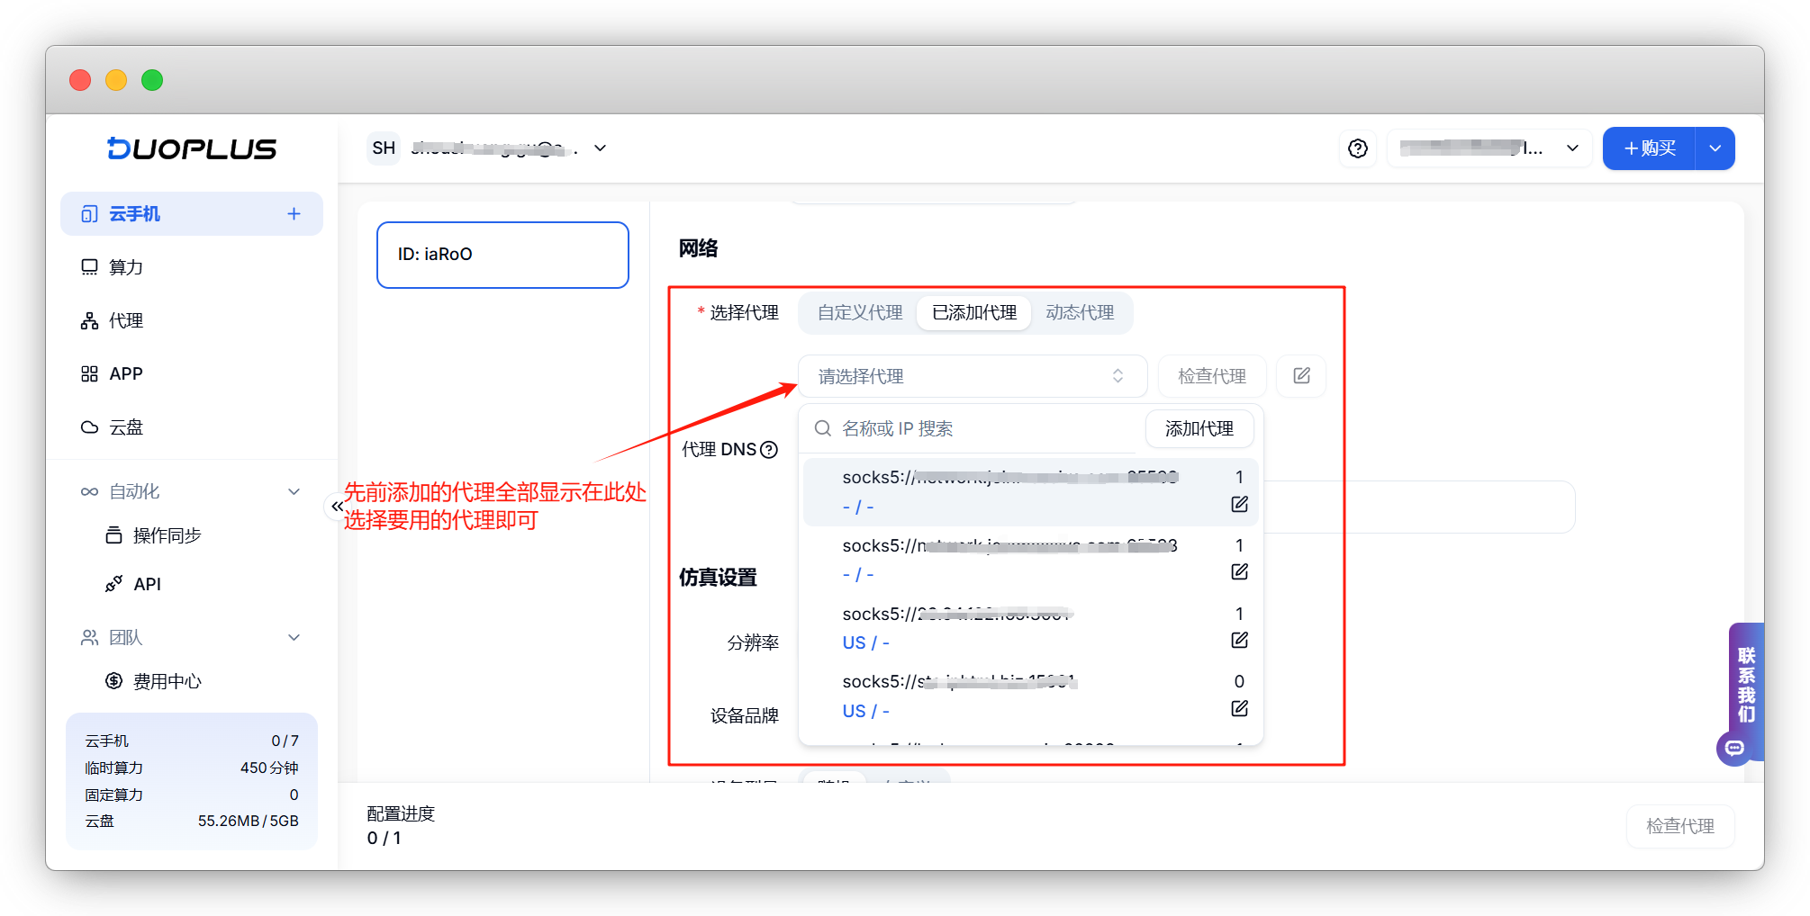Viewport: 1810px width, 916px height.
Task: Click the 添加代理 add proxy button
Action: point(1199,428)
